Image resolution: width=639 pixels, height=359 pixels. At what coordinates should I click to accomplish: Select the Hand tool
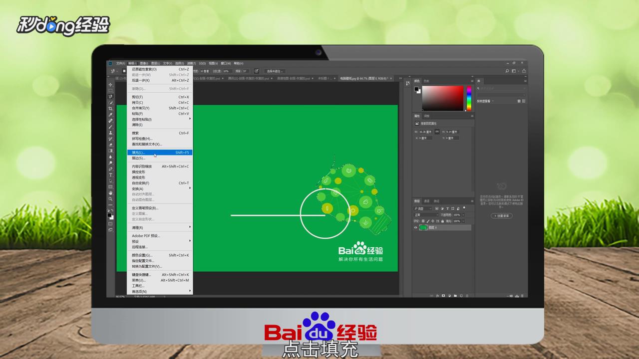click(x=111, y=193)
